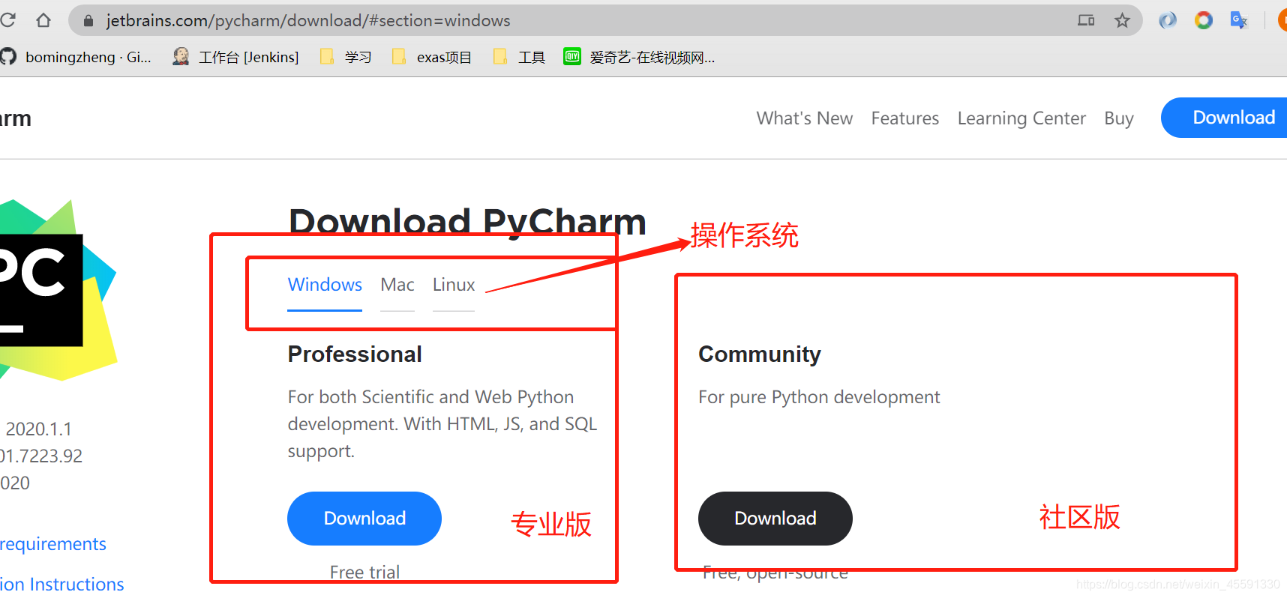The height and width of the screenshot is (598, 1287).
Task: Download the Community edition
Action: click(775, 519)
